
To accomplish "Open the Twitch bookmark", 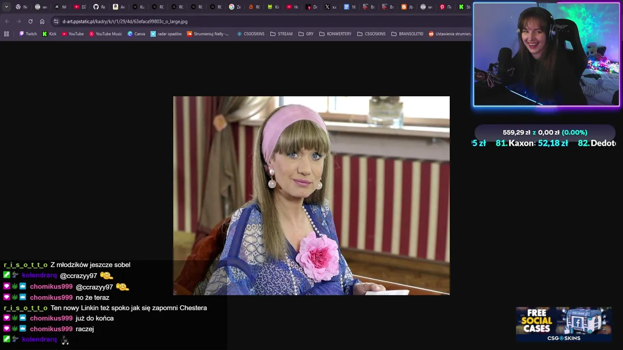I will coord(28,34).
